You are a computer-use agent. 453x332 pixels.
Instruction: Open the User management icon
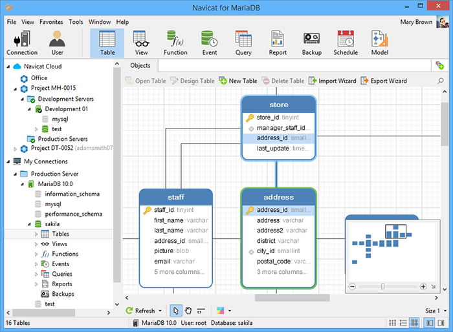click(57, 43)
